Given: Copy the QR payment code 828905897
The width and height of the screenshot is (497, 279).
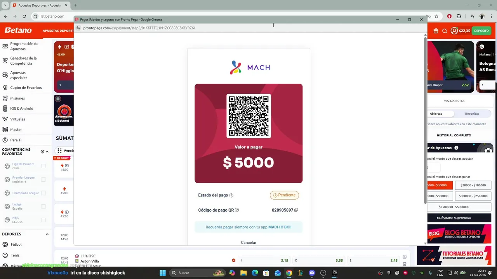Looking at the screenshot, I should point(296,210).
